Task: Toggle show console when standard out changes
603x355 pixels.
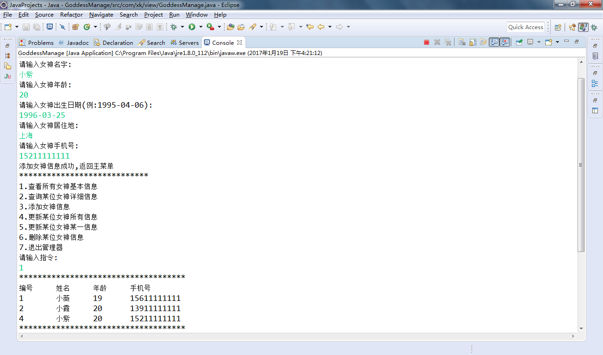Action: (x=494, y=43)
